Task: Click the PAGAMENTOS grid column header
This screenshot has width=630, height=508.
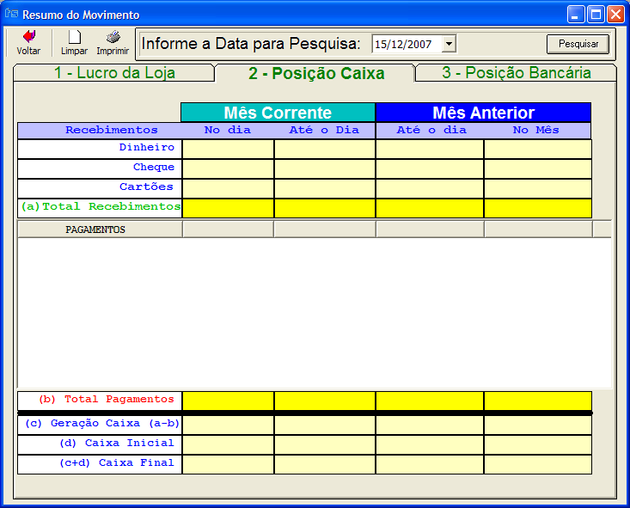Action: click(100, 230)
